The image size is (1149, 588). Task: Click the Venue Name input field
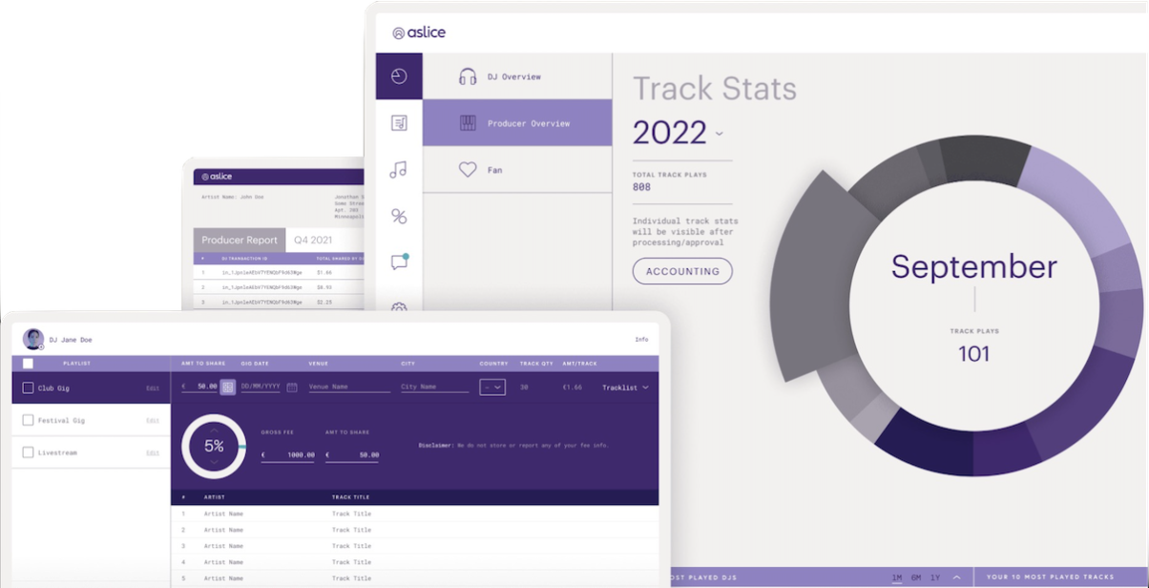coord(348,387)
